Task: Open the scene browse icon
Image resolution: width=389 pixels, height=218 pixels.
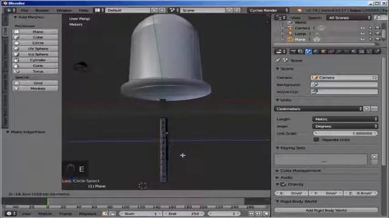Action: pyautogui.click(x=174, y=10)
